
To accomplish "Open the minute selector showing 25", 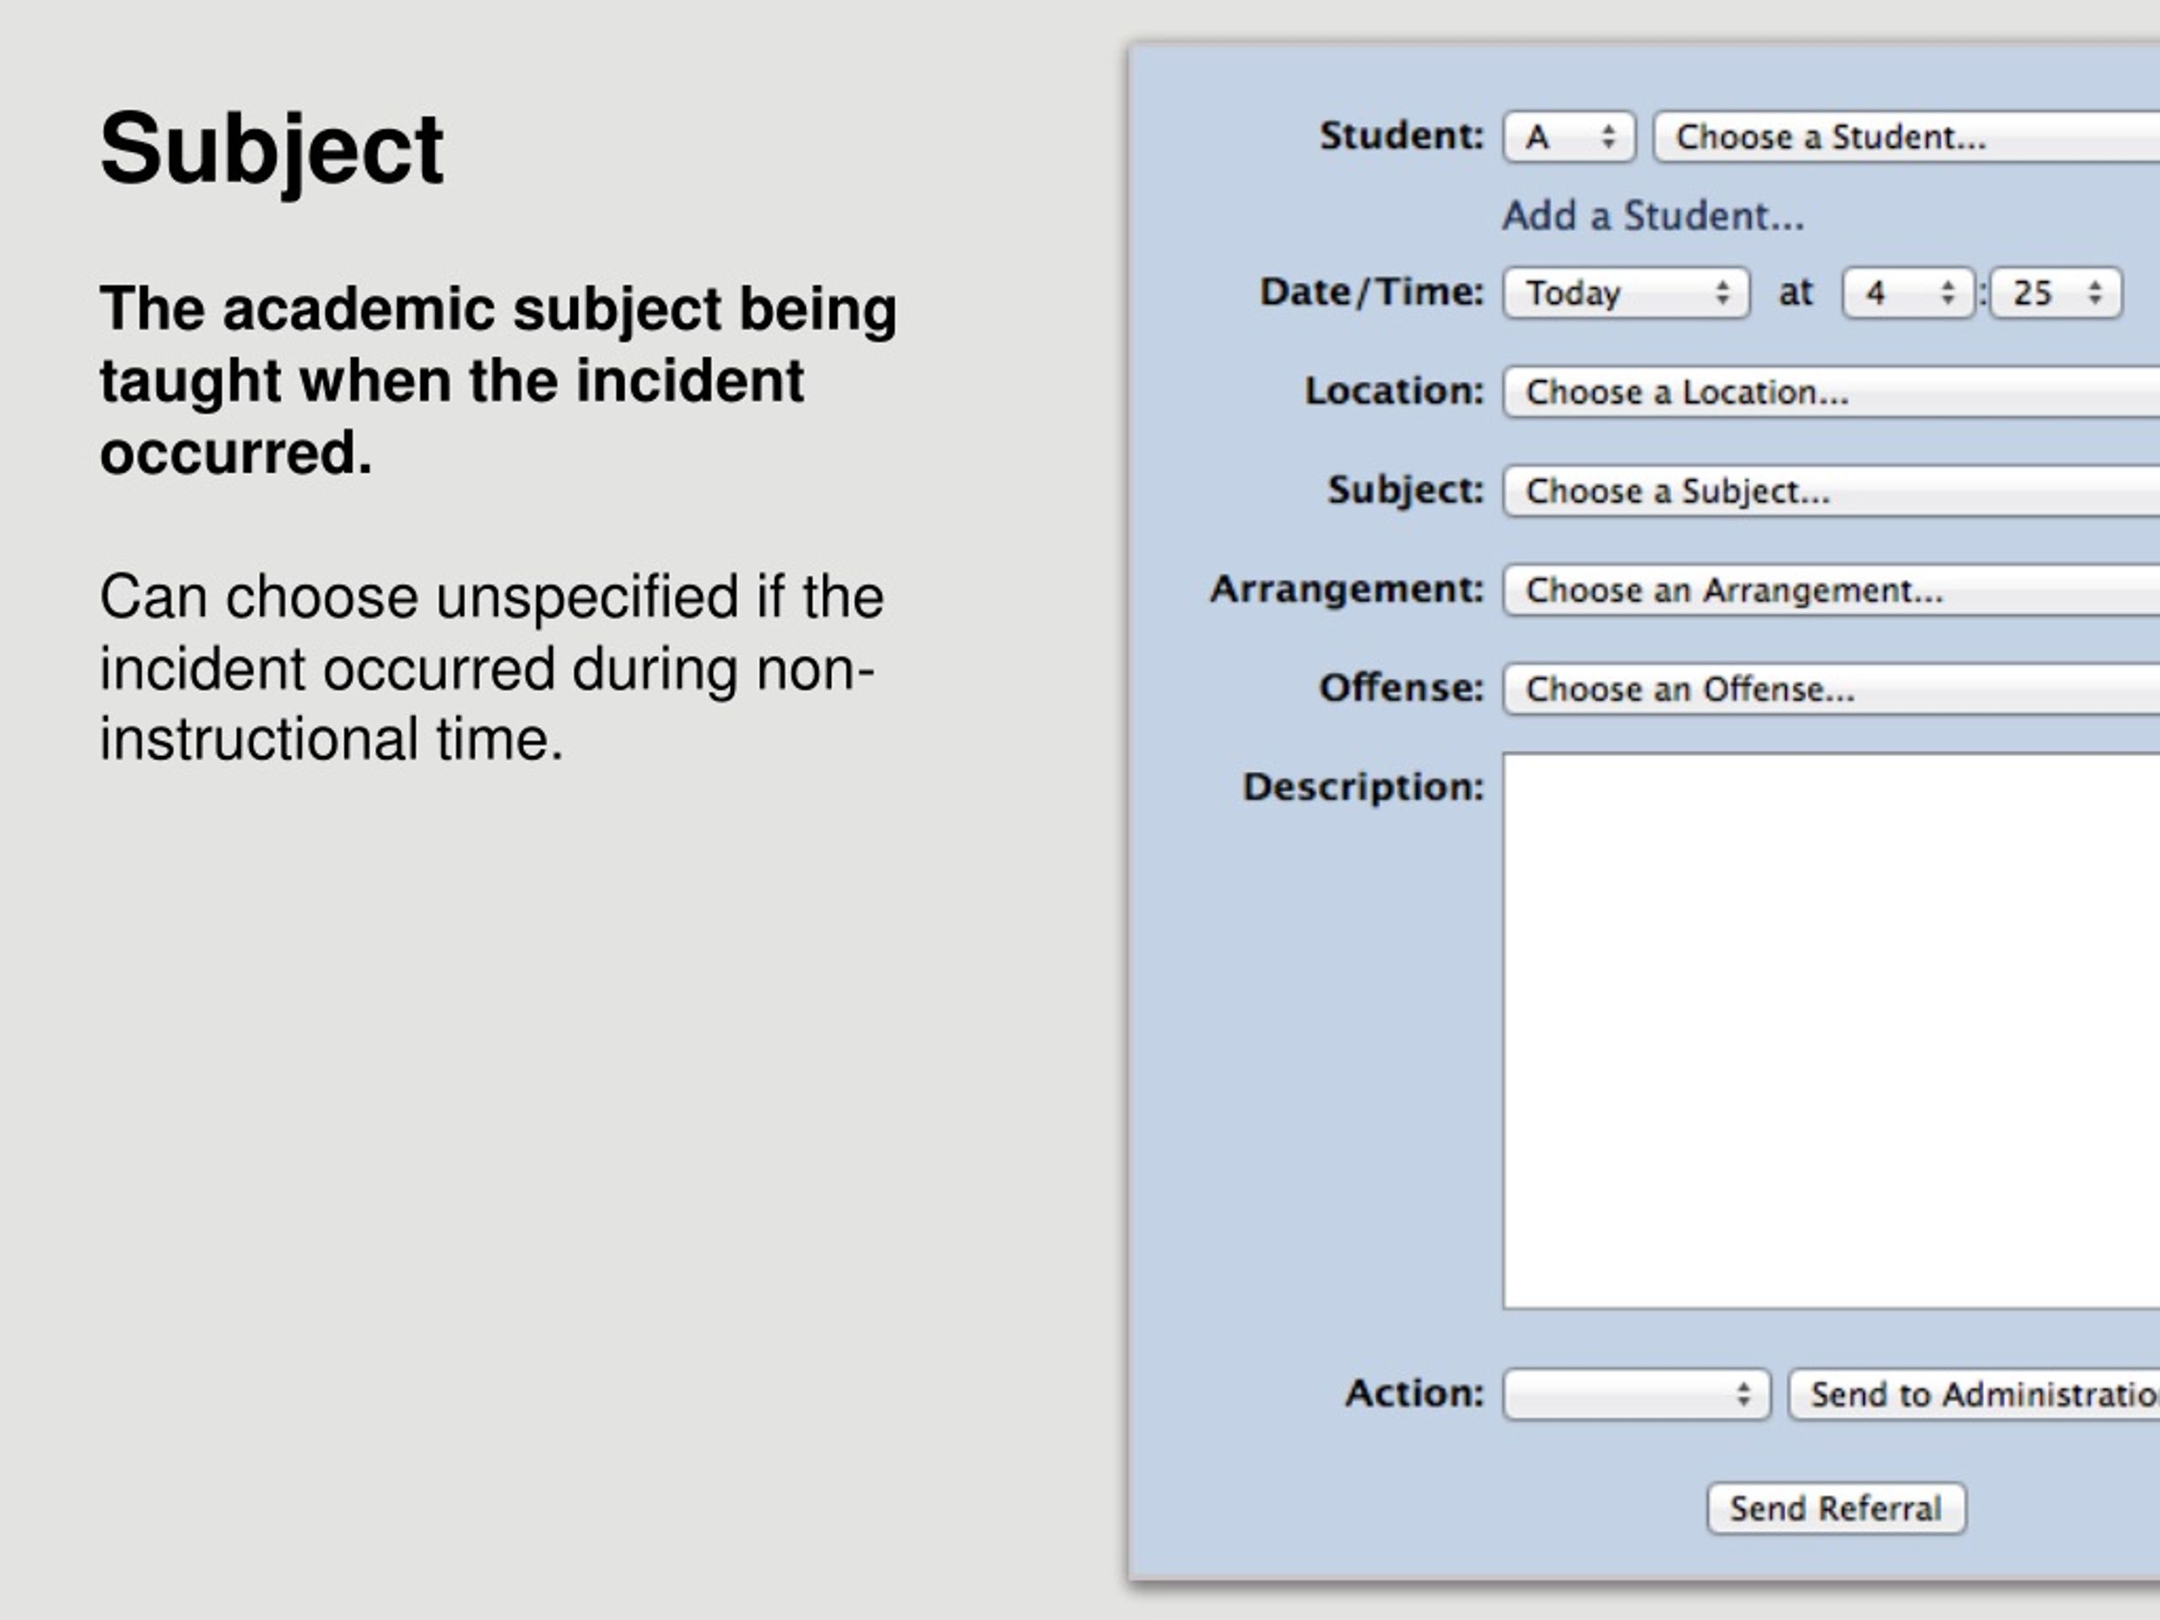I will [2055, 293].
